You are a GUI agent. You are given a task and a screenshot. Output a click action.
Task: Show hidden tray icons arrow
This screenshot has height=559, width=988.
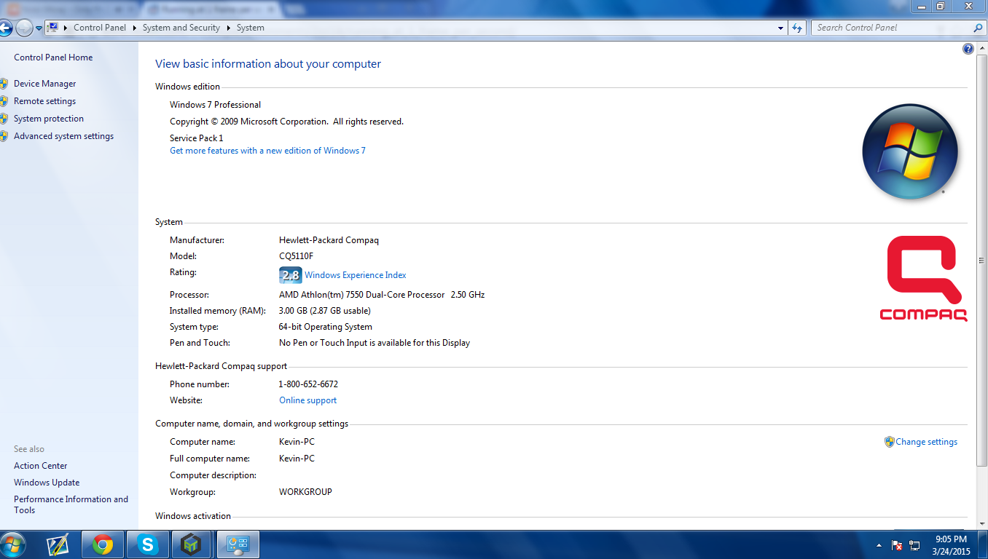879,544
